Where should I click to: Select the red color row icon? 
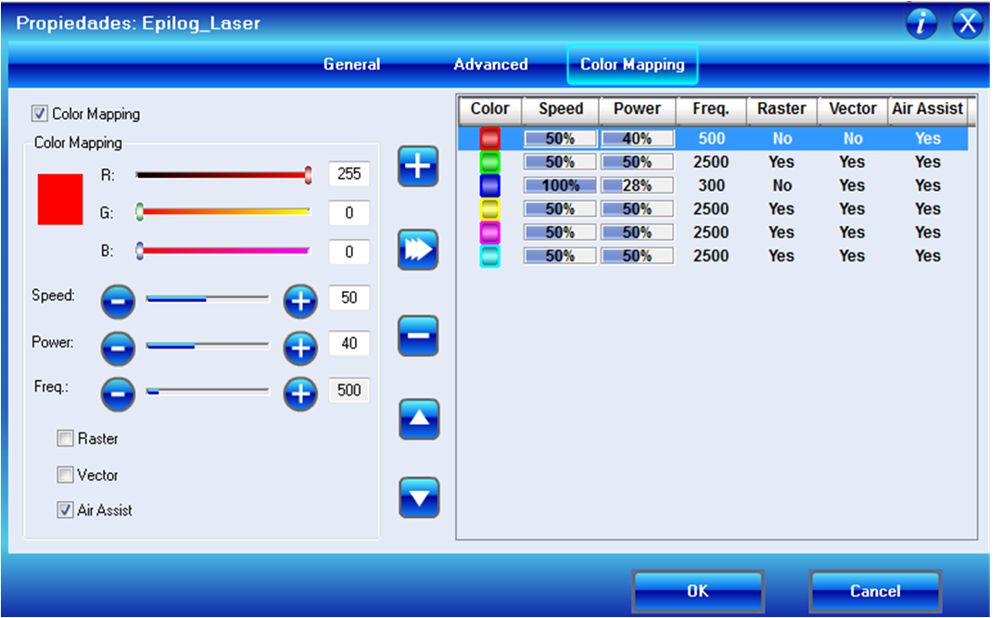[x=490, y=139]
